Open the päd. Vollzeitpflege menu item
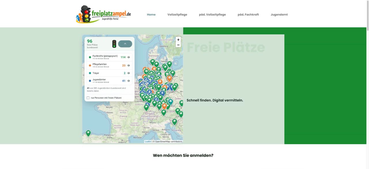 [212, 14]
